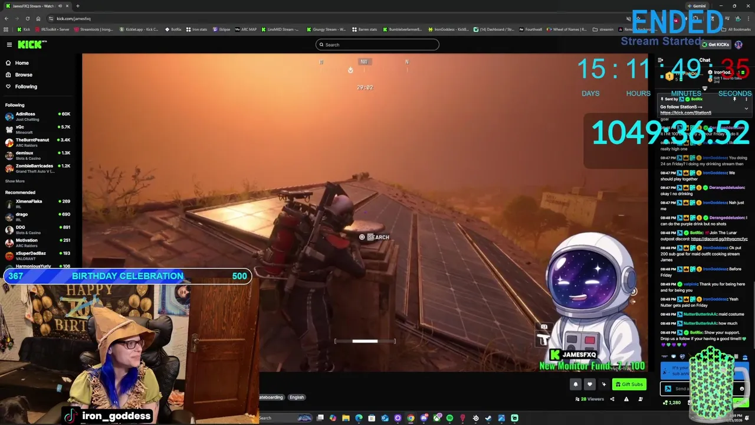Open Outlook from the taskbar
Screen dimensions: 755x425
coord(385,419)
